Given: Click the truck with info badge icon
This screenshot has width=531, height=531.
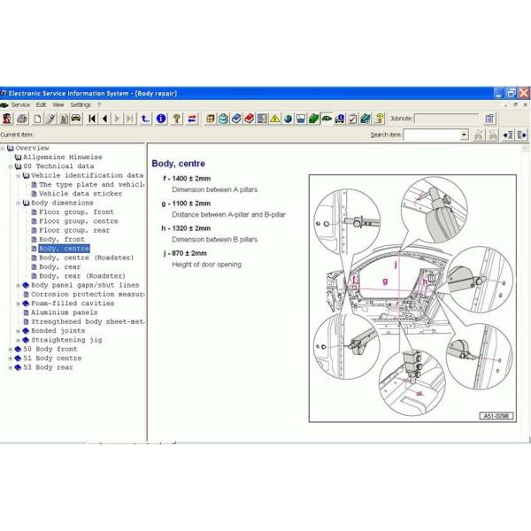Looking at the screenshot, I should point(340,119).
